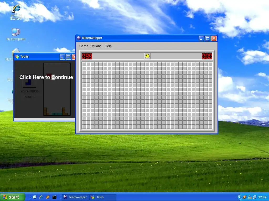
Task: Click the orange icon in the system tray
Action: [245, 197]
